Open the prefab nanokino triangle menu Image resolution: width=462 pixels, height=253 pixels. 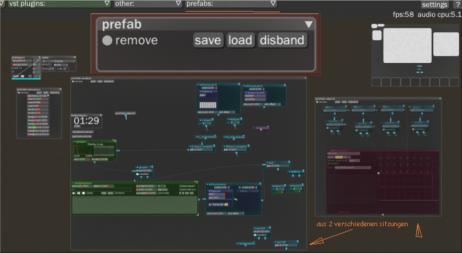[x=60, y=89]
